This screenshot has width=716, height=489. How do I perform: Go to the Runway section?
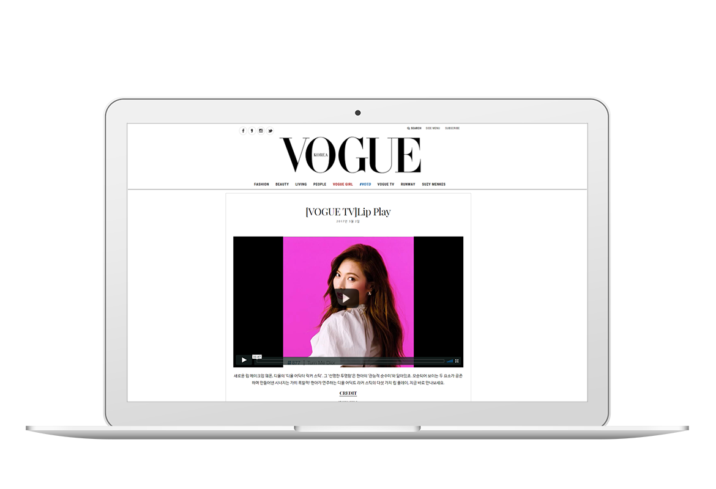(x=408, y=184)
